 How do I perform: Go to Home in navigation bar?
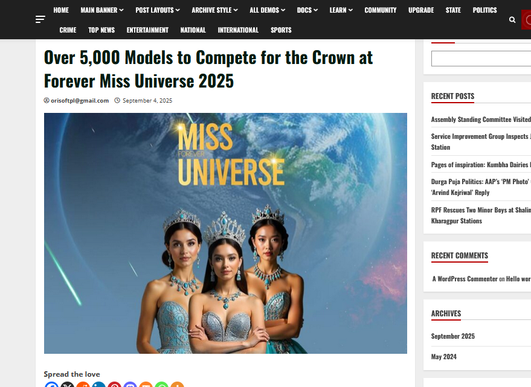61,10
